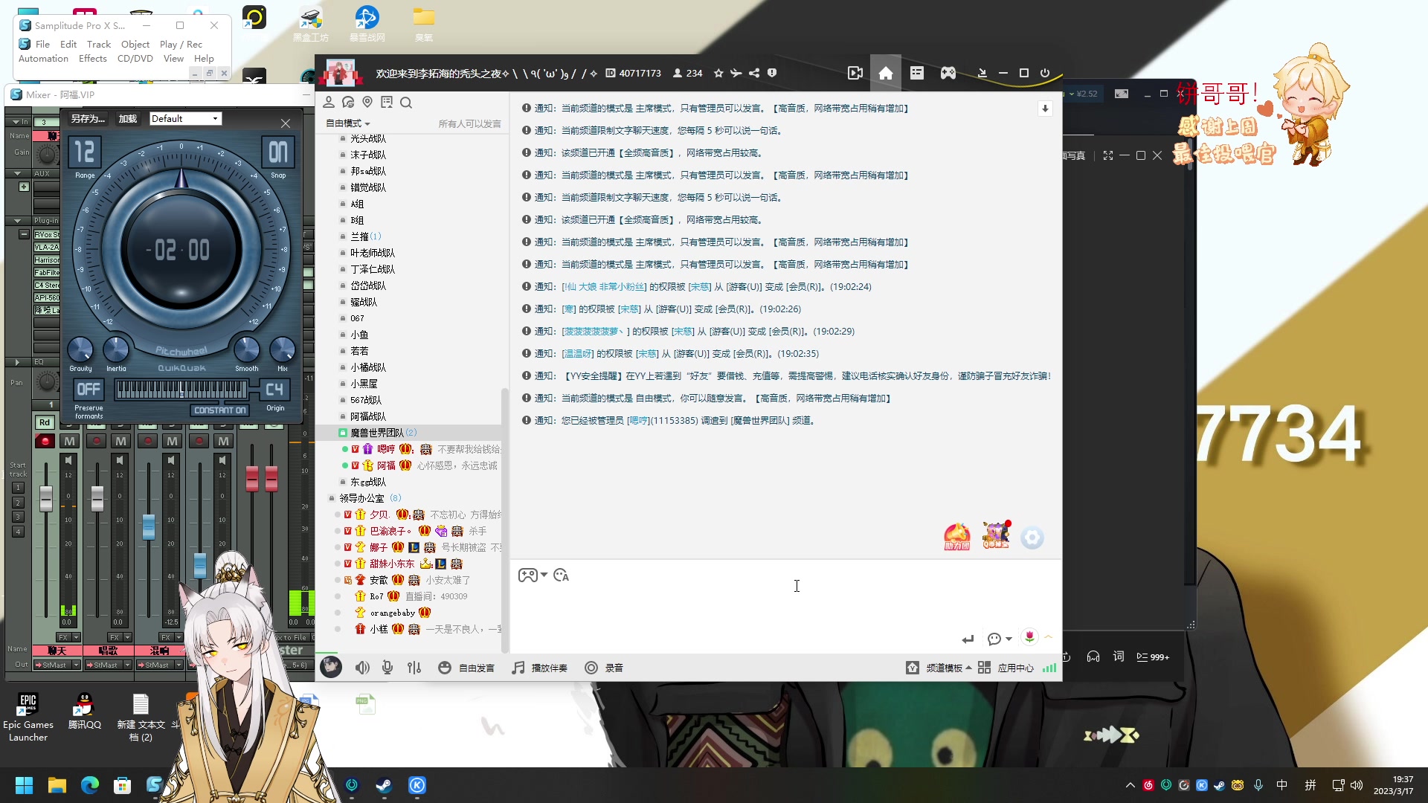Toggle 自由发言 free speech mode
1428x803 pixels.
[466, 668]
